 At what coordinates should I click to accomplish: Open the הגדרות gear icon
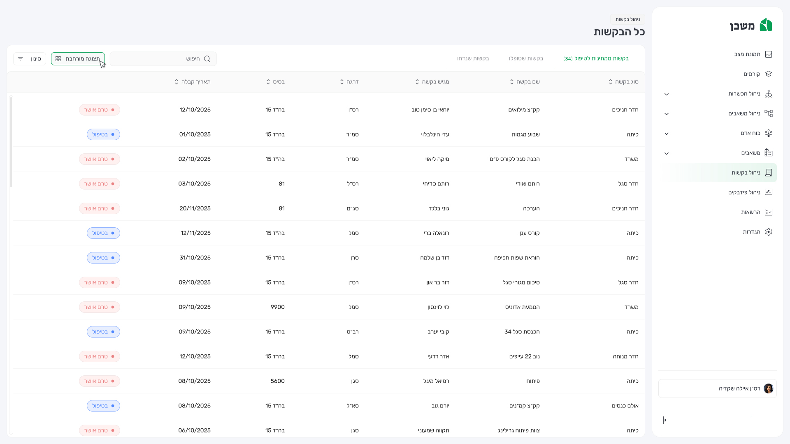[x=768, y=232]
